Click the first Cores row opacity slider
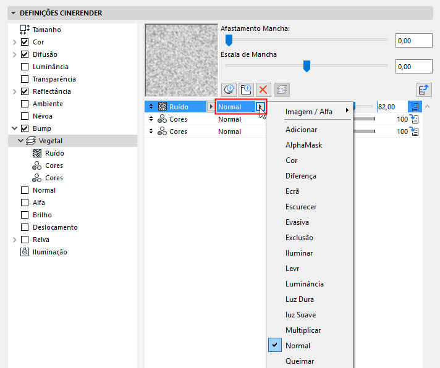The image size is (440, 368). coord(364,119)
